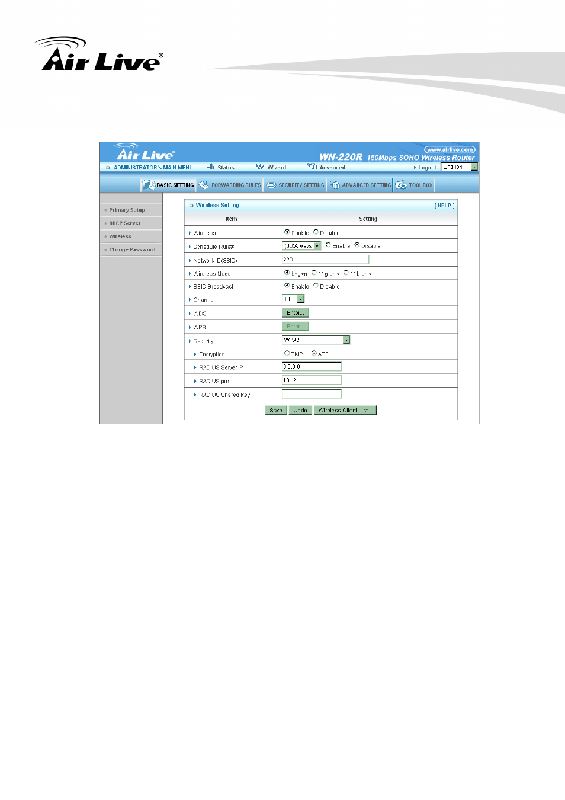Image resolution: width=565 pixels, height=800 pixels.
Task: Open the Basic Setting book icon
Action: (x=149, y=185)
